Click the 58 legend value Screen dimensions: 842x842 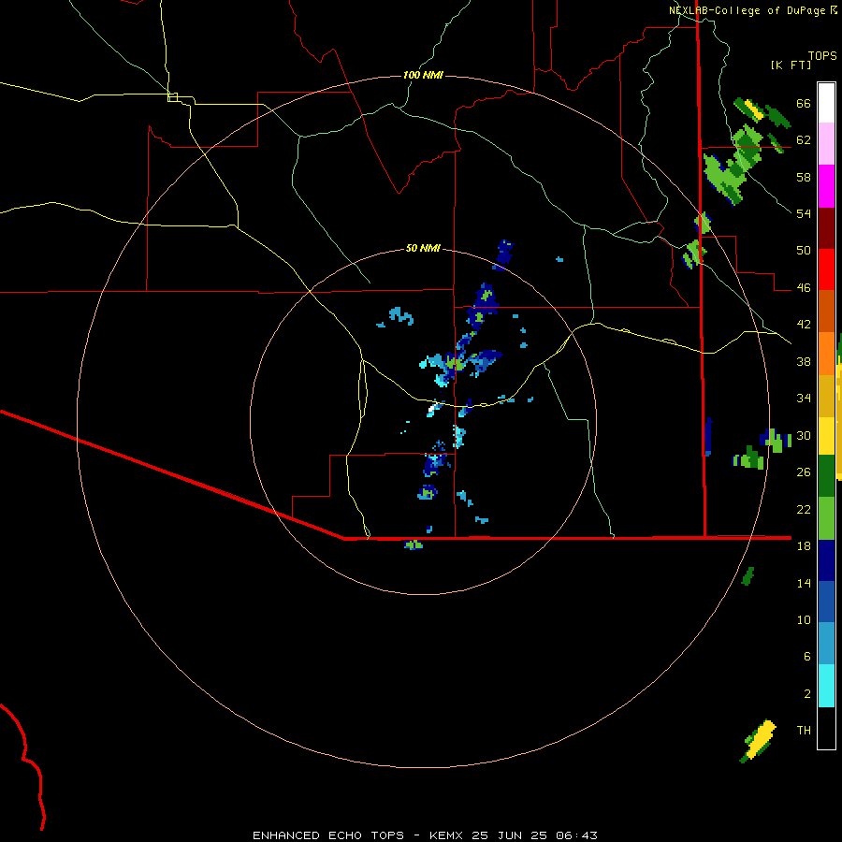pyautogui.click(x=804, y=177)
